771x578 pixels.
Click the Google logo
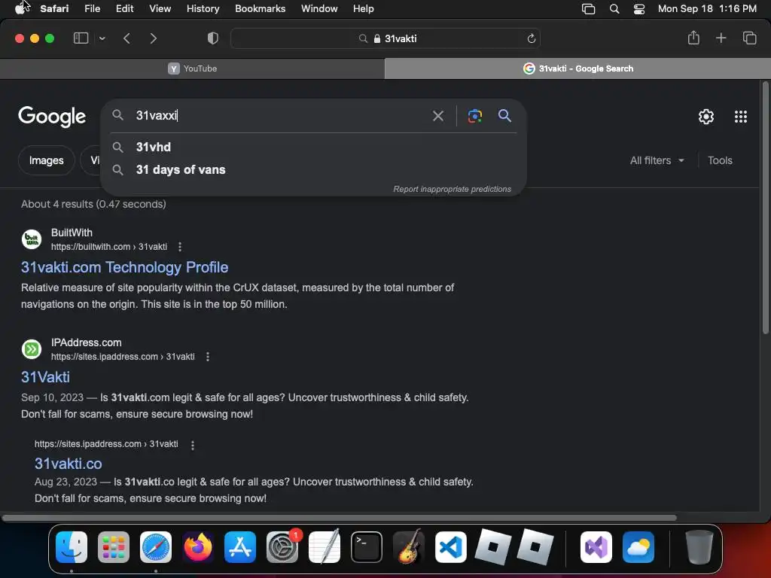(52, 117)
